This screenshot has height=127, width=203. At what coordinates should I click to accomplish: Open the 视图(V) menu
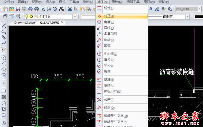click(x=37, y=2)
